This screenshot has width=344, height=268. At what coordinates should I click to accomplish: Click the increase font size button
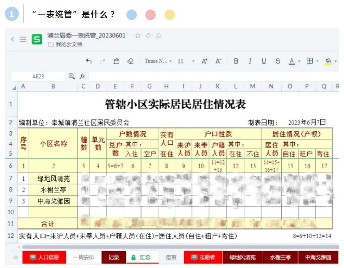(x=204, y=61)
